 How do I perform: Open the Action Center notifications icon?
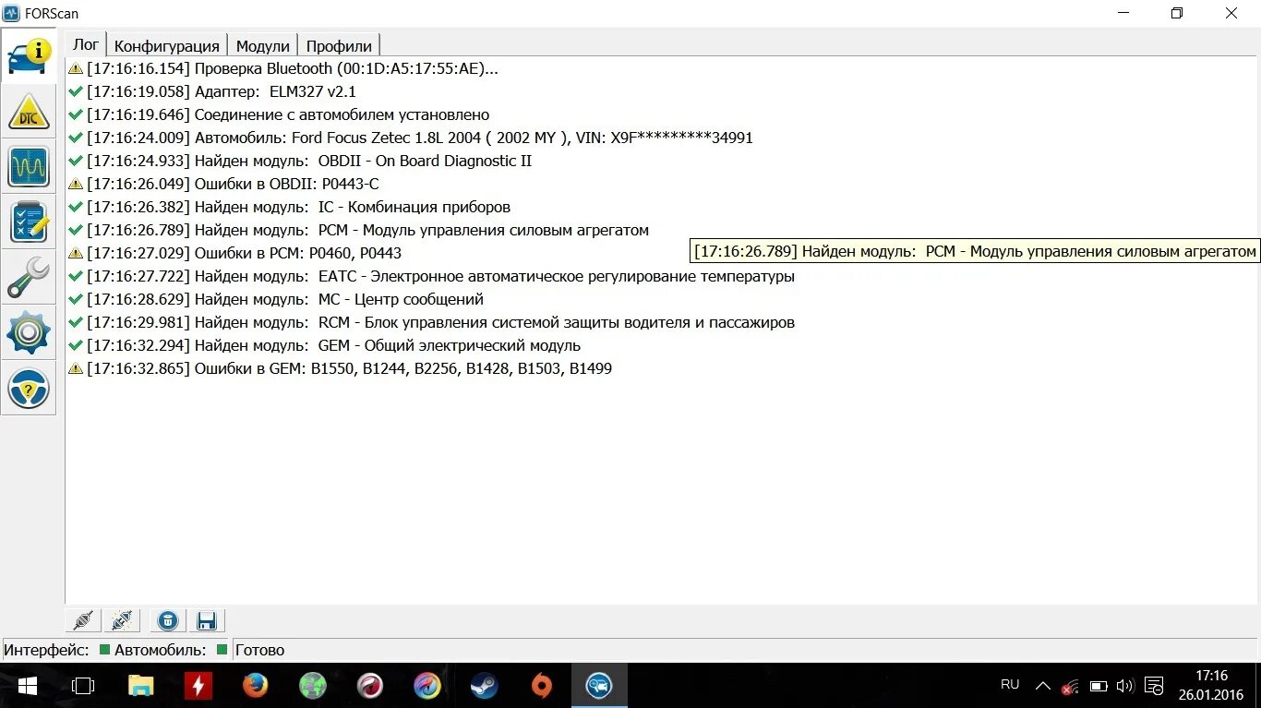tap(1154, 686)
